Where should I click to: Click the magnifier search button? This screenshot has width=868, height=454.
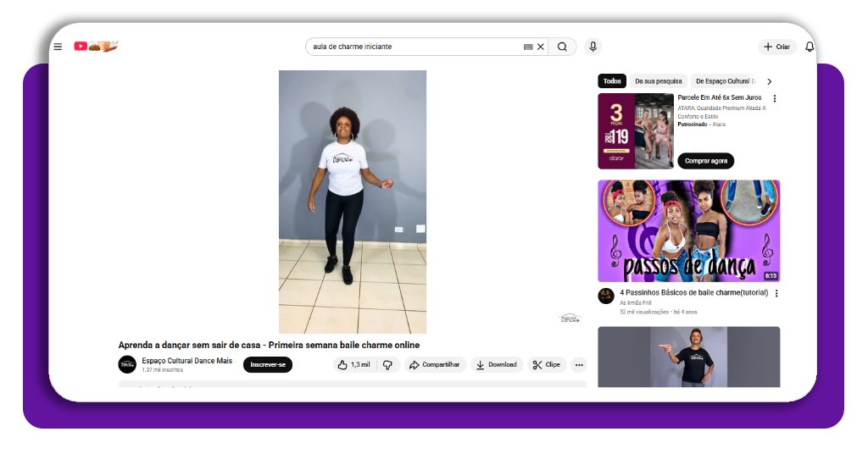[562, 47]
